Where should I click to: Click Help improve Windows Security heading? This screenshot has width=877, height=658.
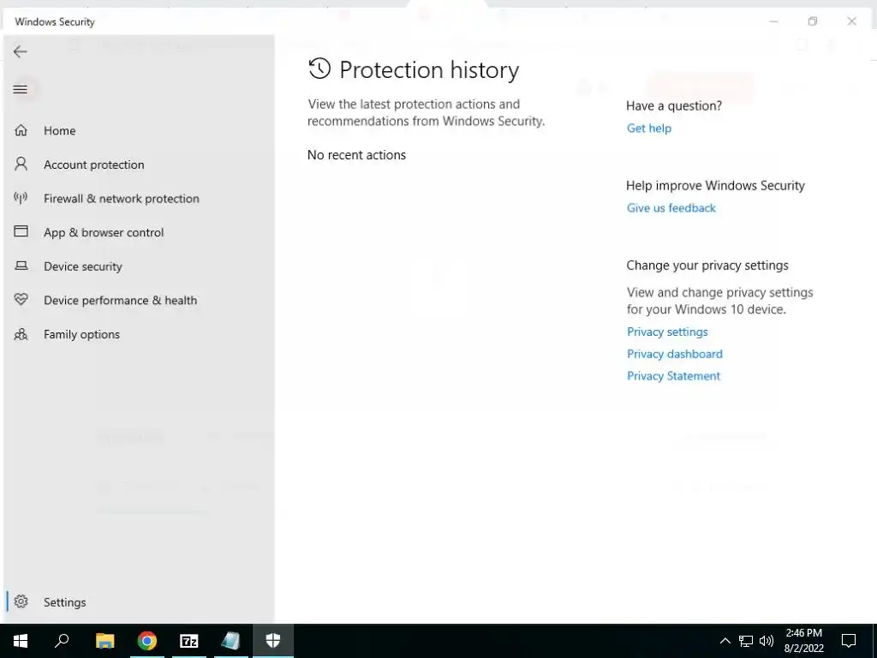(715, 185)
